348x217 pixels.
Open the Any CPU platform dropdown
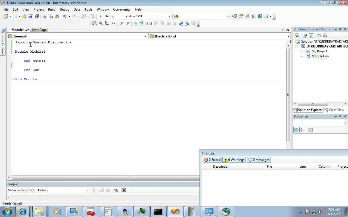click(170, 16)
